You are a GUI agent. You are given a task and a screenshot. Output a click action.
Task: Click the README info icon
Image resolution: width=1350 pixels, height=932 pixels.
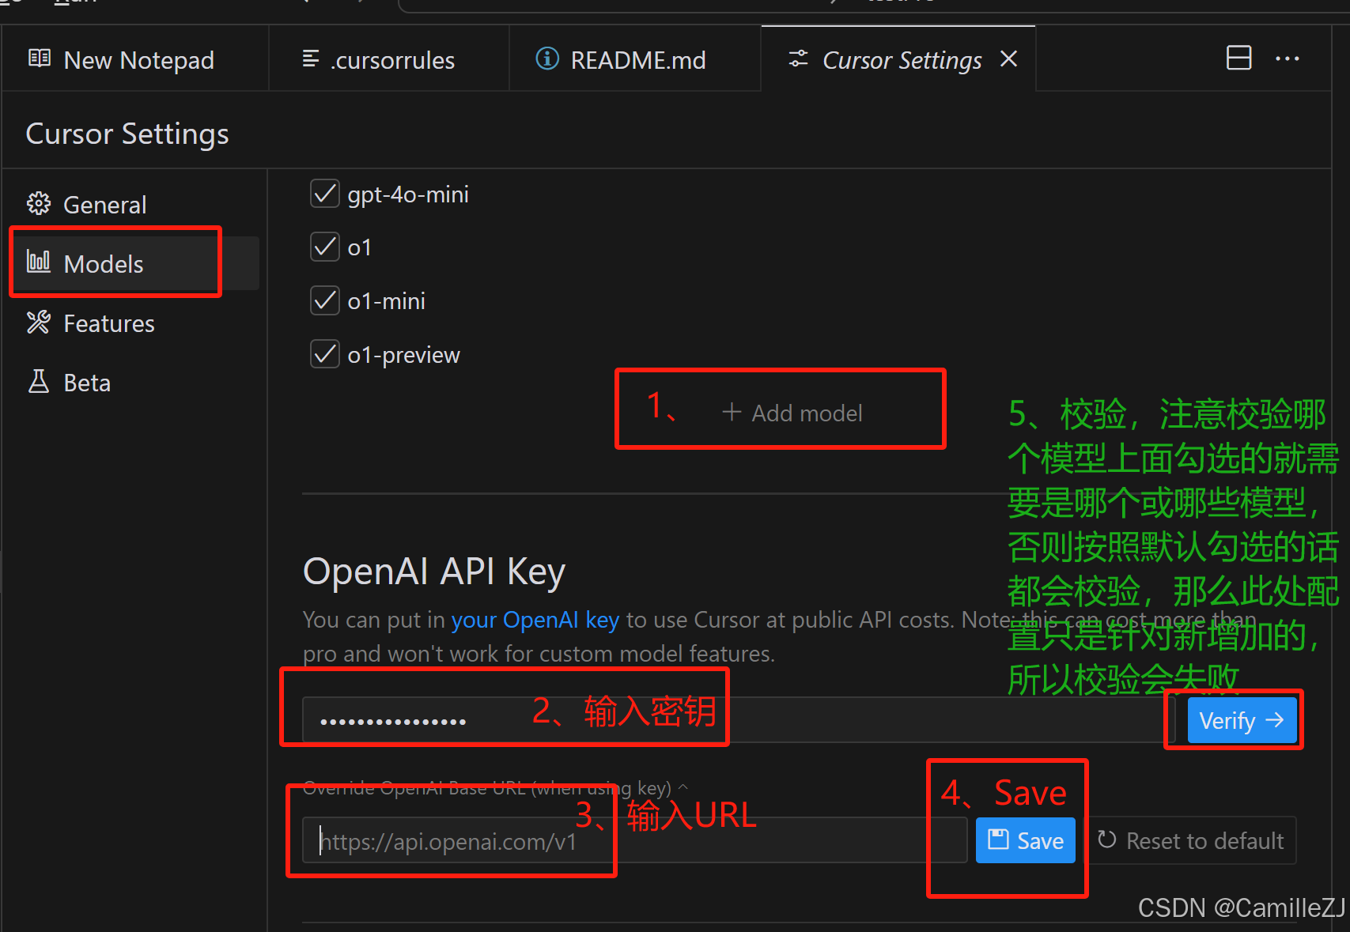[x=547, y=58]
